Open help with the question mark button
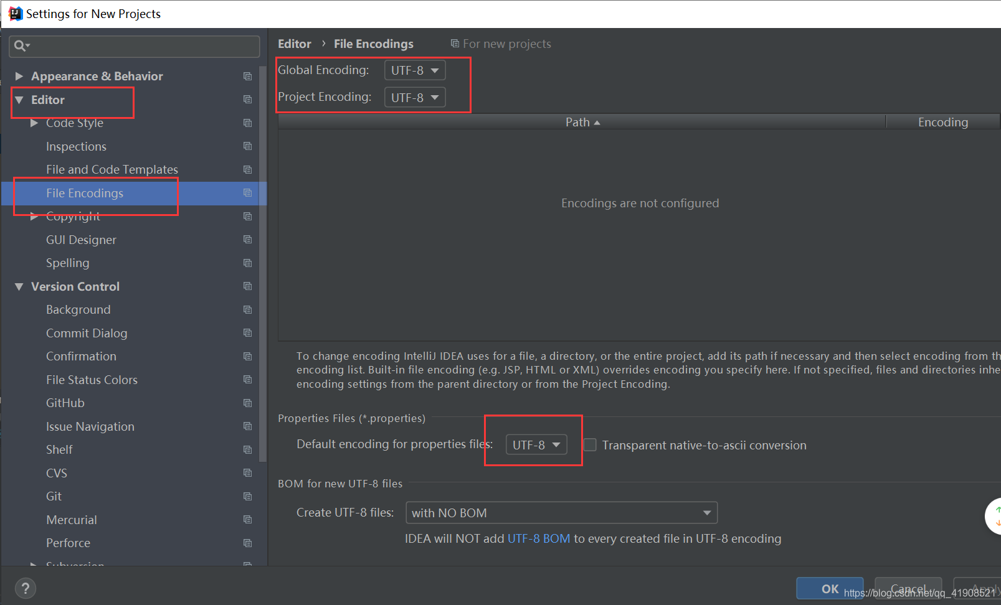This screenshot has height=605, width=1001. pyautogui.click(x=26, y=588)
